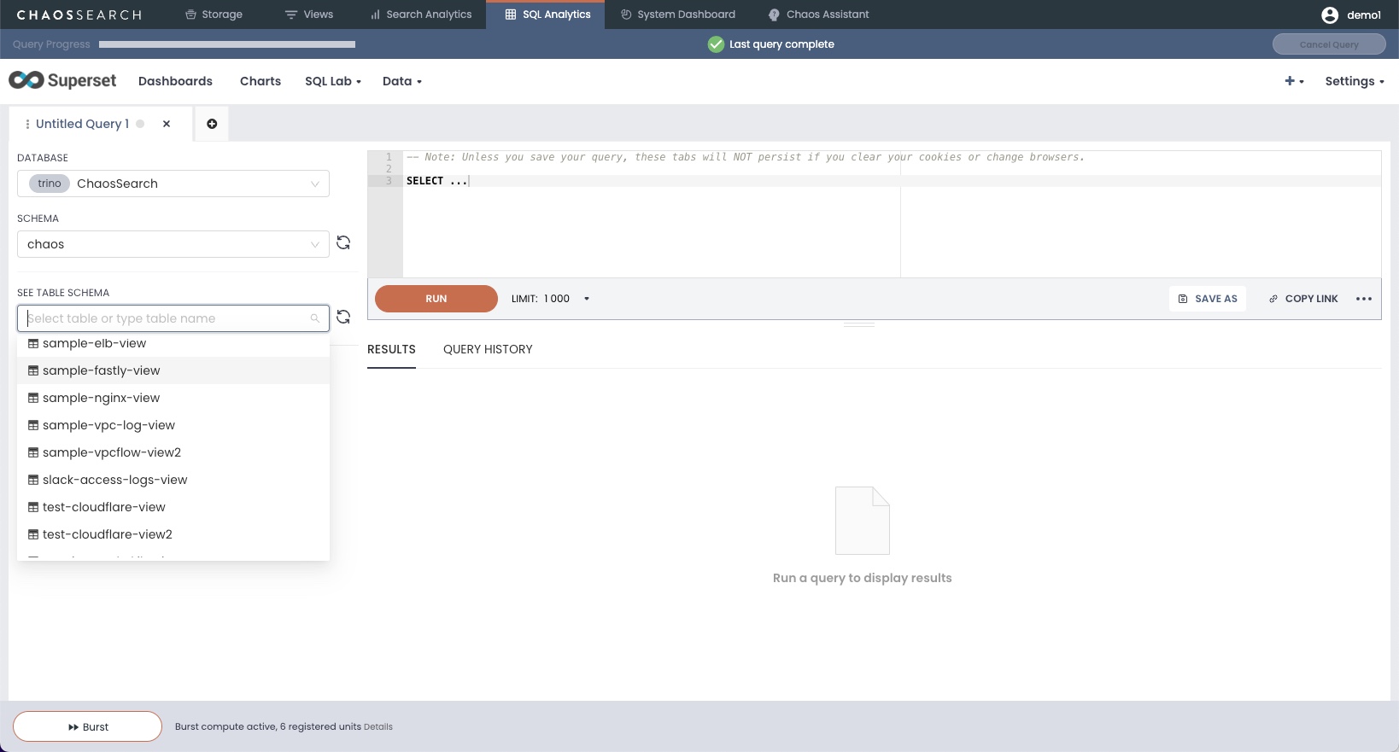
Task: Open the Settings dropdown
Action: 1355,81
